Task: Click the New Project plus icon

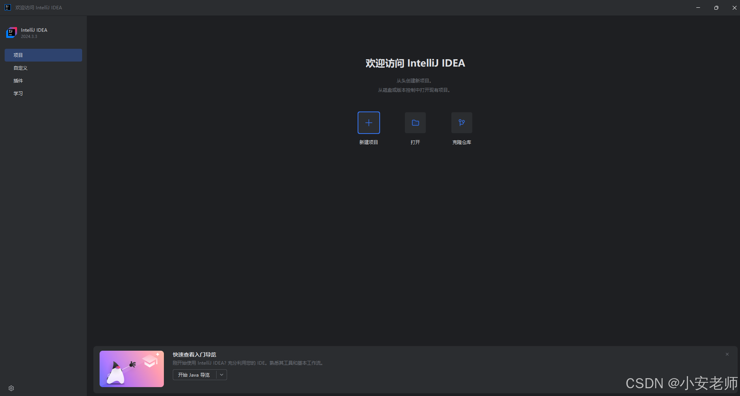Action: 368,123
